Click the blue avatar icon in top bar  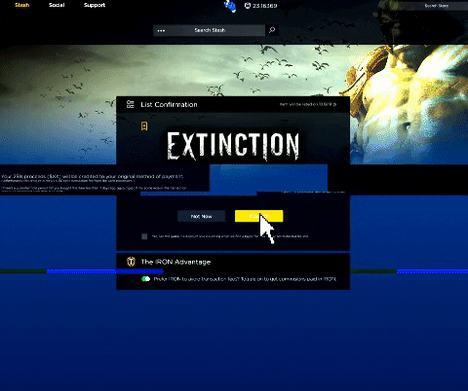point(230,6)
